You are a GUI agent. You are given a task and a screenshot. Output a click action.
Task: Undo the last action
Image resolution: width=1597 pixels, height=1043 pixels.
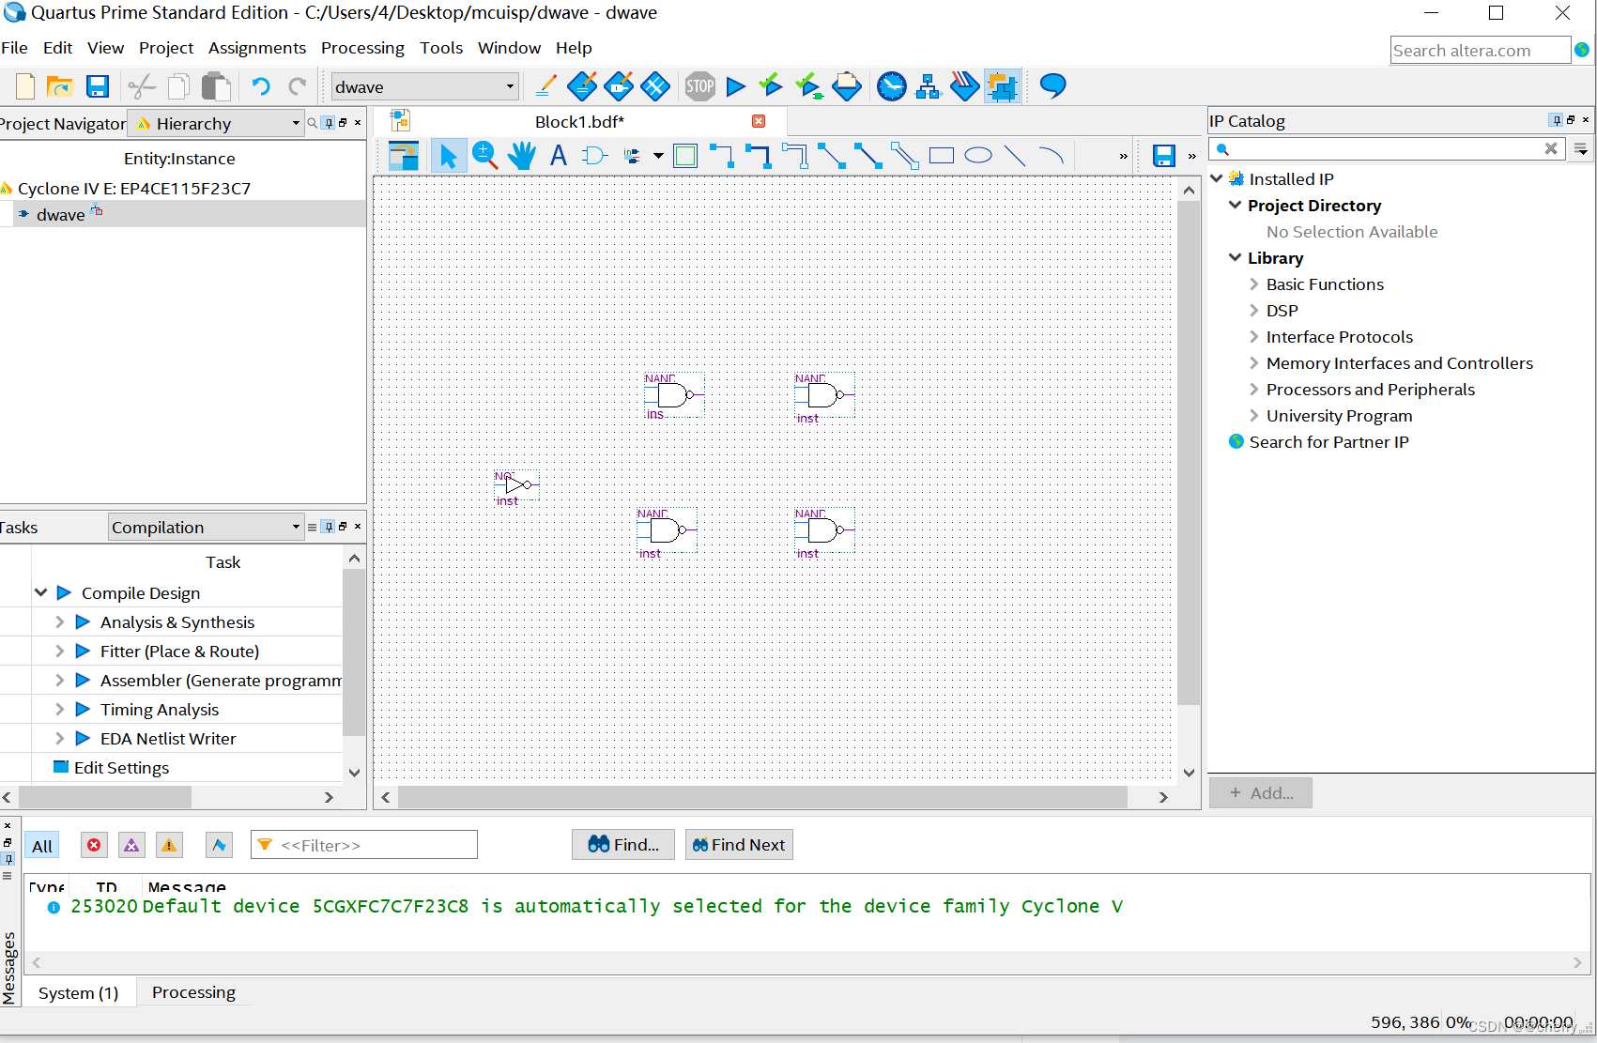[x=261, y=86]
